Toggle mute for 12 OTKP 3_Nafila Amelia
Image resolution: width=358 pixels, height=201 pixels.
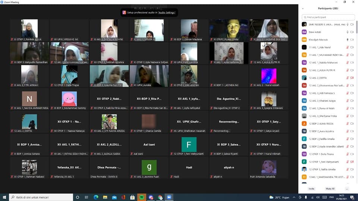(x=348, y=169)
